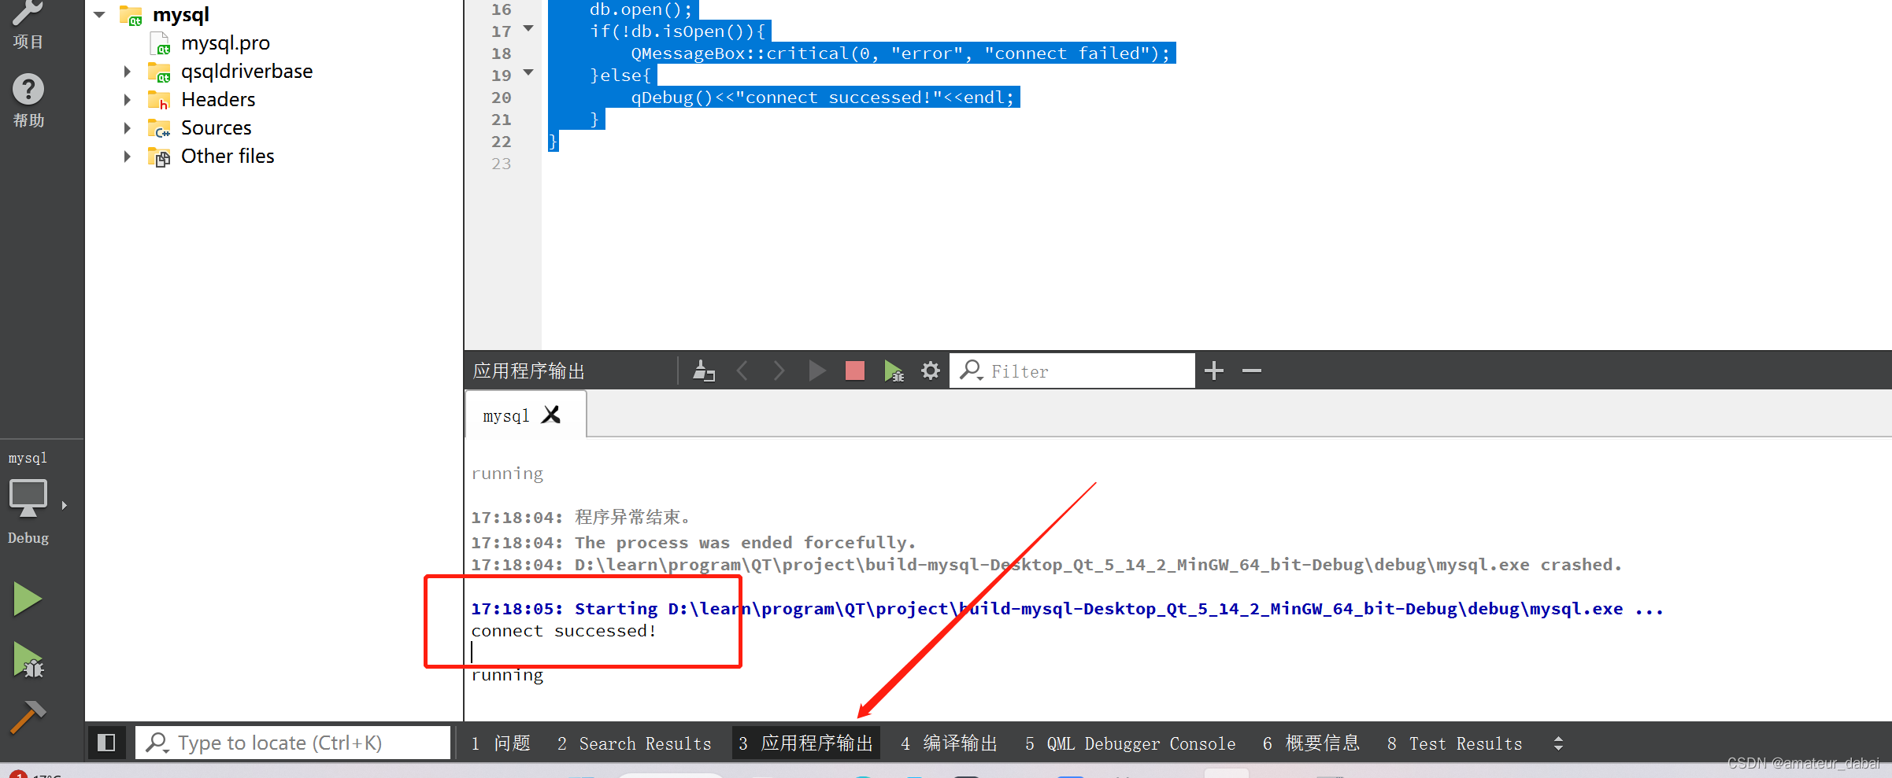This screenshot has height=778, width=1892.
Task: Expand the Sources folder
Action: (128, 127)
